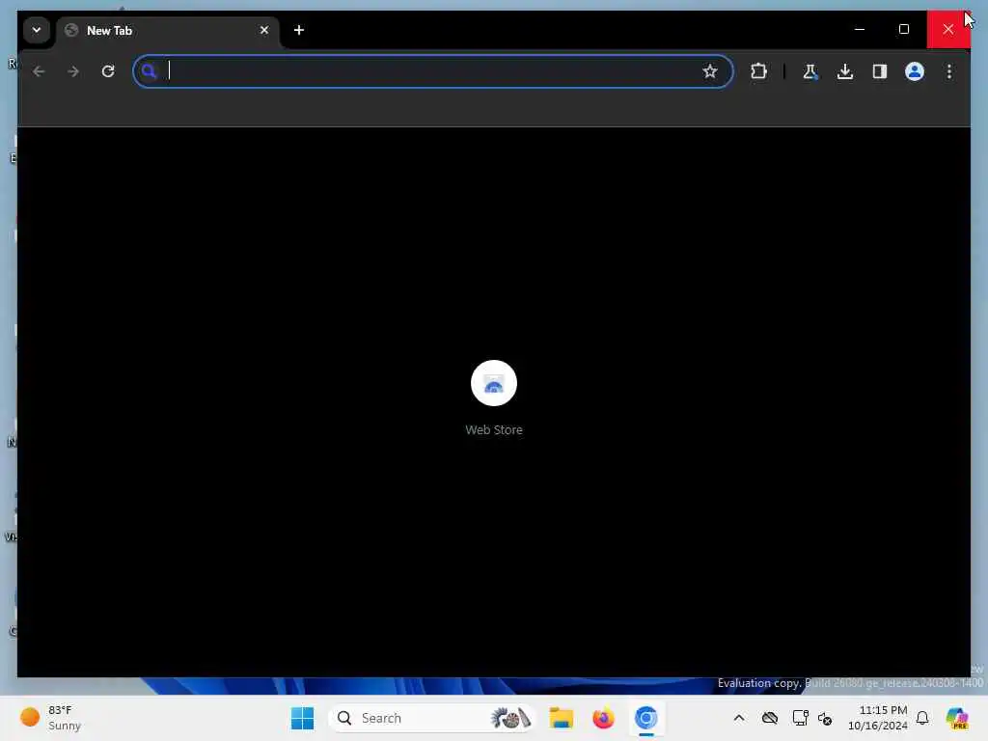988x741 pixels.
Task: Select the Chromium taskbar icon
Action: pyautogui.click(x=645, y=718)
